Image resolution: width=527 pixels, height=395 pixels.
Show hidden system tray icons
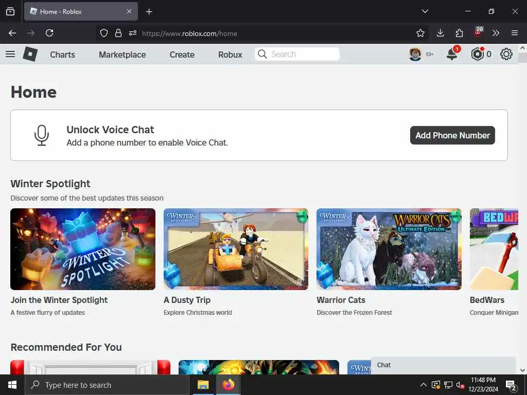424,385
